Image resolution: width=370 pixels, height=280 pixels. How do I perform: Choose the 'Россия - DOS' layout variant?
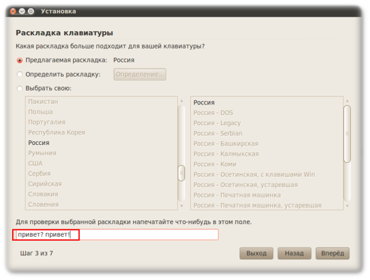pos(213,113)
